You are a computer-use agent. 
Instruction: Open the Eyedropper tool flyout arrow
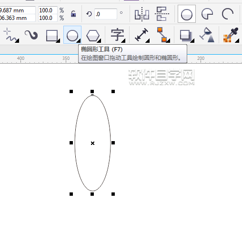(237, 41)
